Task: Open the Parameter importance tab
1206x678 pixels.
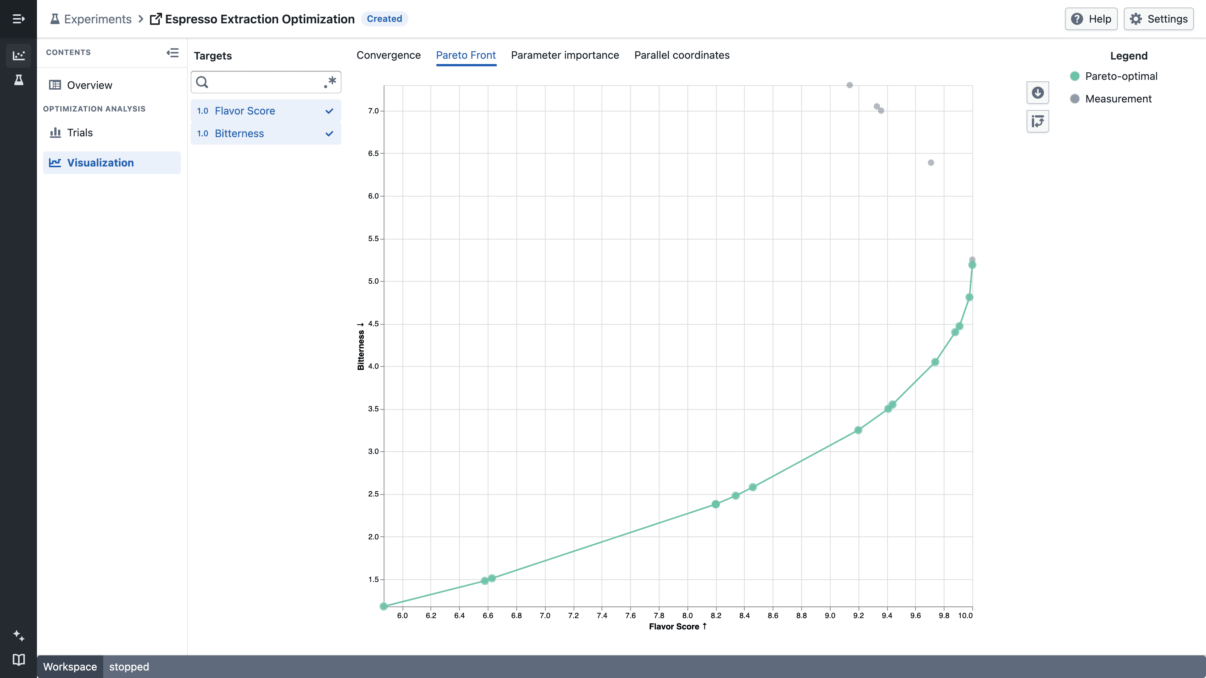Action: point(565,55)
